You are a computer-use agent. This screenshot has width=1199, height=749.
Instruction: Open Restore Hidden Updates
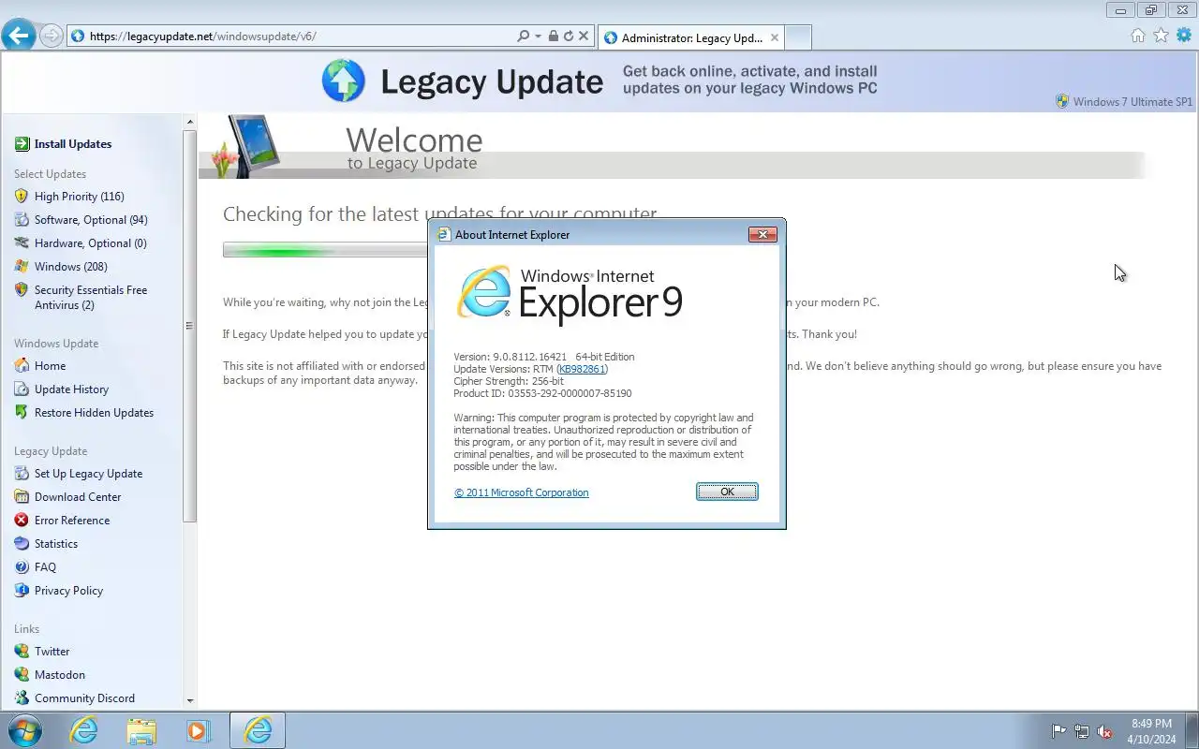(x=94, y=412)
